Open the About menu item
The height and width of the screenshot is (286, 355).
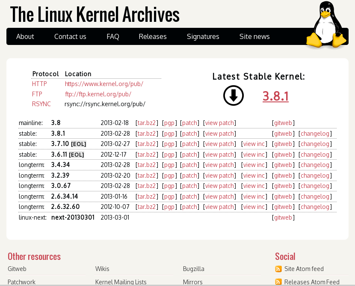click(25, 36)
